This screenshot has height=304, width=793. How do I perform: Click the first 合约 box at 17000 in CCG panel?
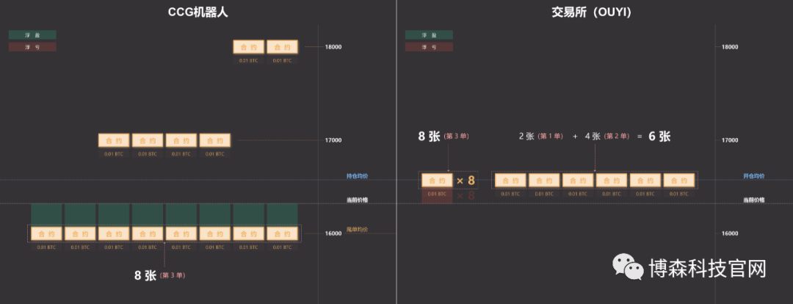click(x=114, y=140)
